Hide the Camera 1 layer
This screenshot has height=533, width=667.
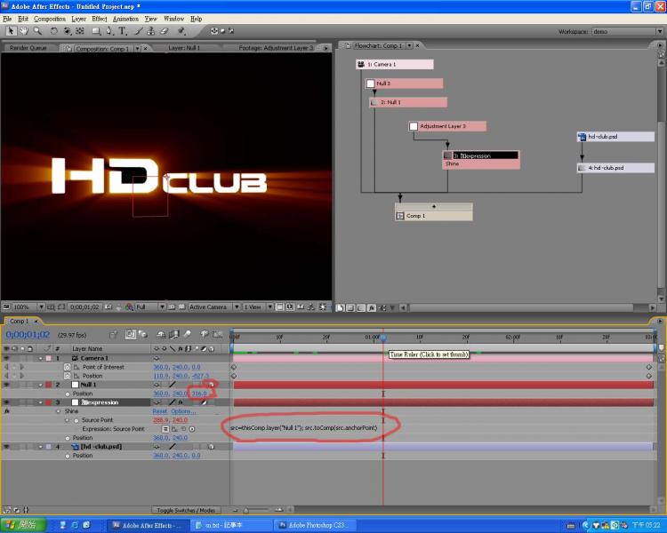pos(6,358)
